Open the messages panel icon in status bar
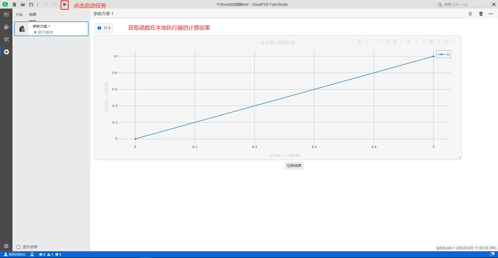The height and width of the screenshot is (258, 498). (492, 254)
